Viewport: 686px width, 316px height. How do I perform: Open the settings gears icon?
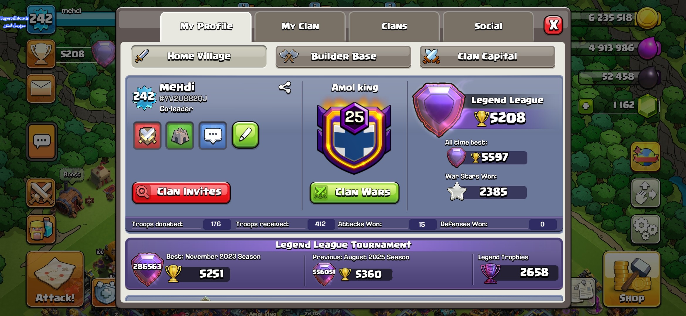point(645,229)
